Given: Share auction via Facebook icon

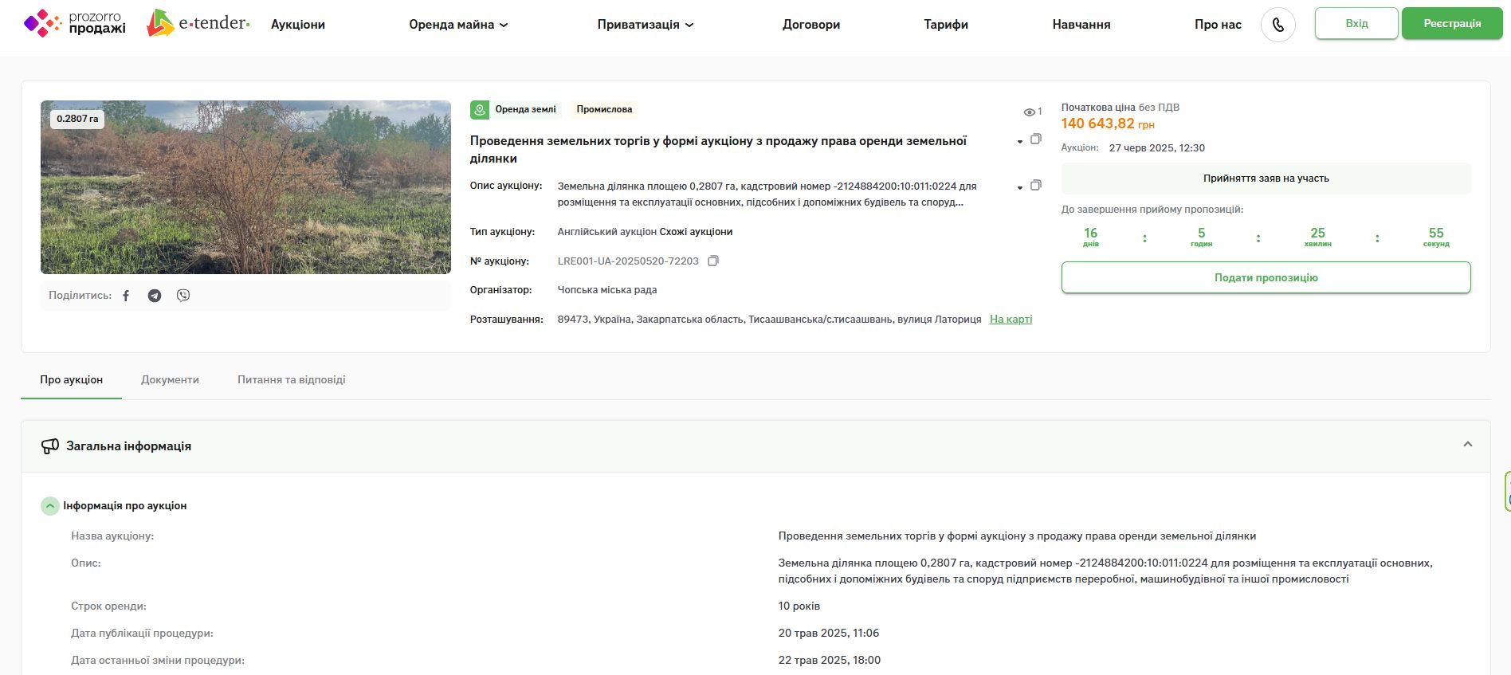Looking at the screenshot, I should tap(126, 296).
